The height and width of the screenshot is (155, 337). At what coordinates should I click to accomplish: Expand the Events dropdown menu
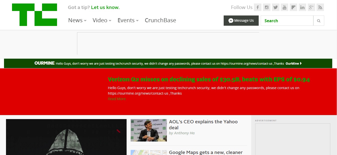click(x=128, y=20)
